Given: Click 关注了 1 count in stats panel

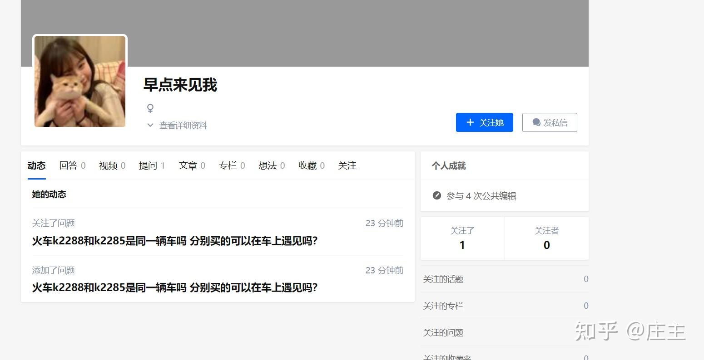Looking at the screenshot, I should [462, 238].
